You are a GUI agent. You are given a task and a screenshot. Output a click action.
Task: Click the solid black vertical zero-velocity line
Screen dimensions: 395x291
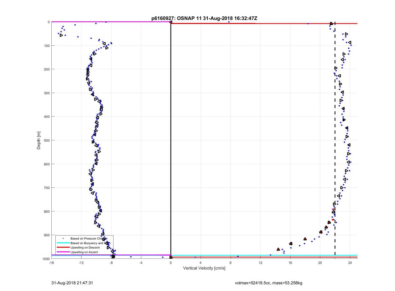point(171,140)
